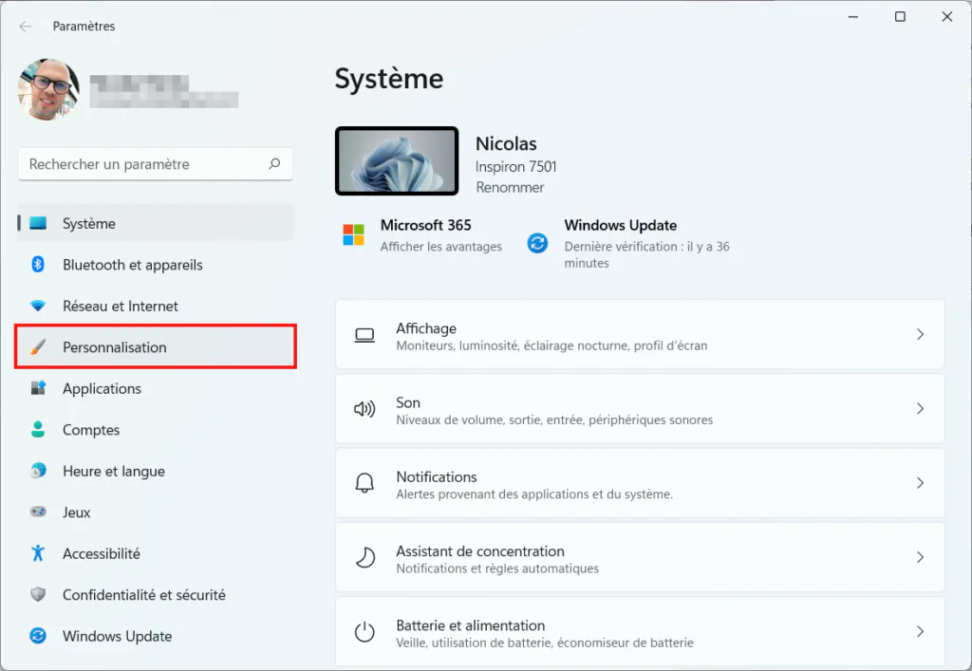This screenshot has width=972, height=671.
Task: Select the Système label in the sidebar
Action: pos(88,224)
